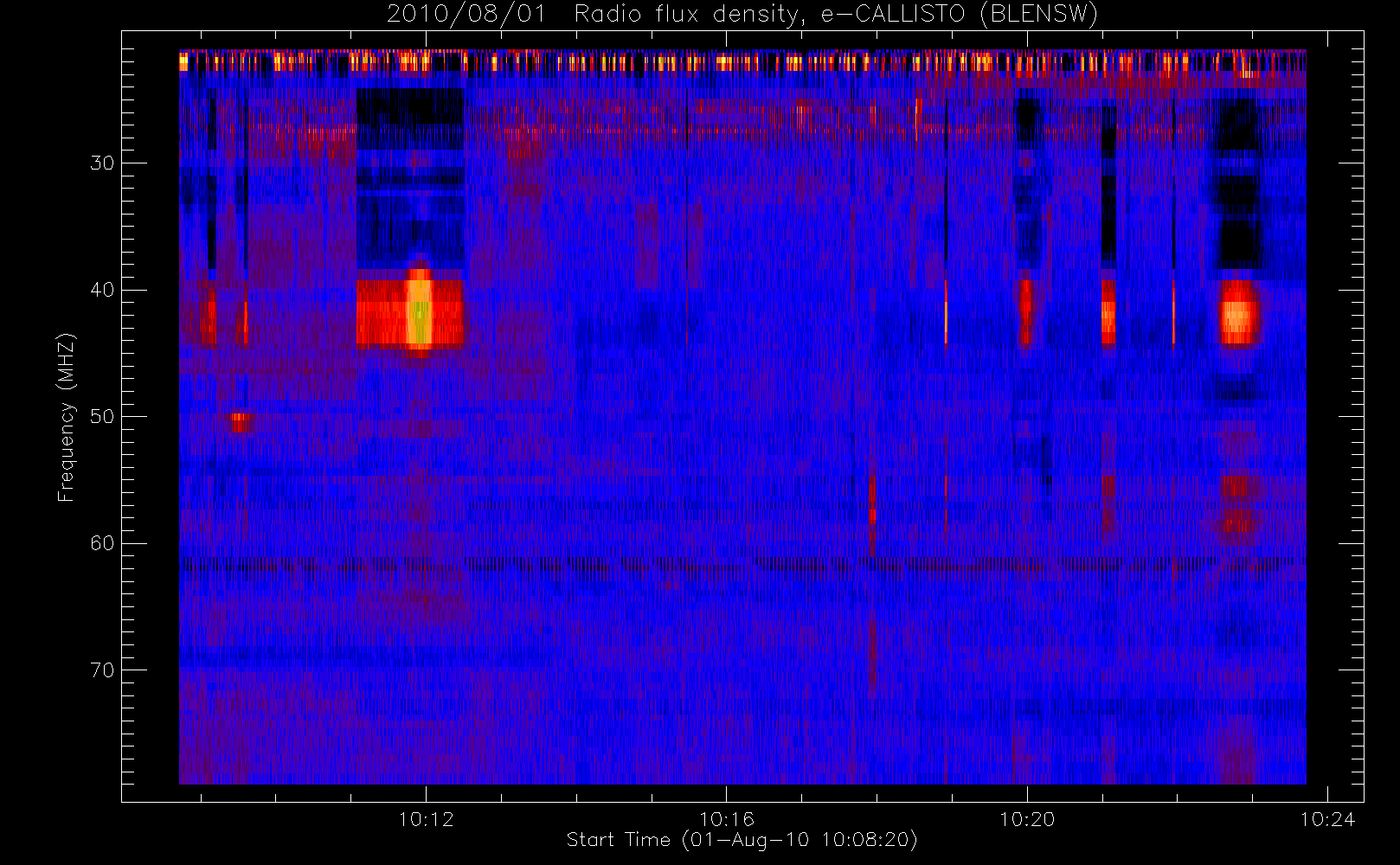Click the 'Start Time (01-Aug-10 10:08:20)' label
The image size is (1400, 865).
coord(742,840)
